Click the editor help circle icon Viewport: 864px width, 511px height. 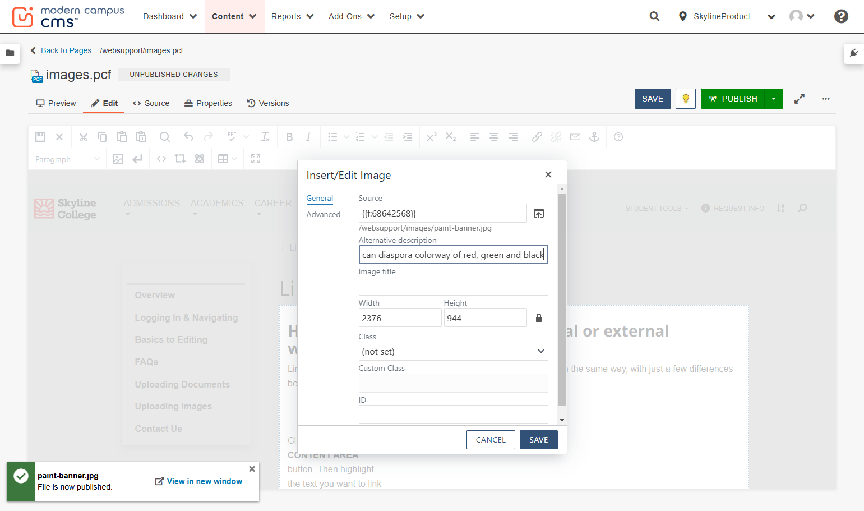click(618, 137)
